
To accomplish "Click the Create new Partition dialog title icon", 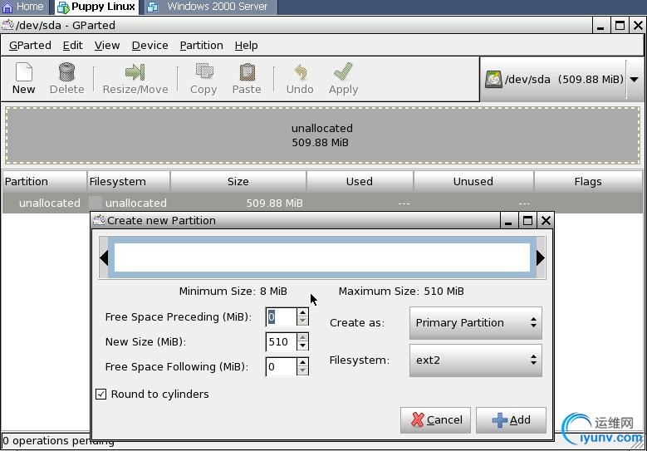I will click(99, 220).
